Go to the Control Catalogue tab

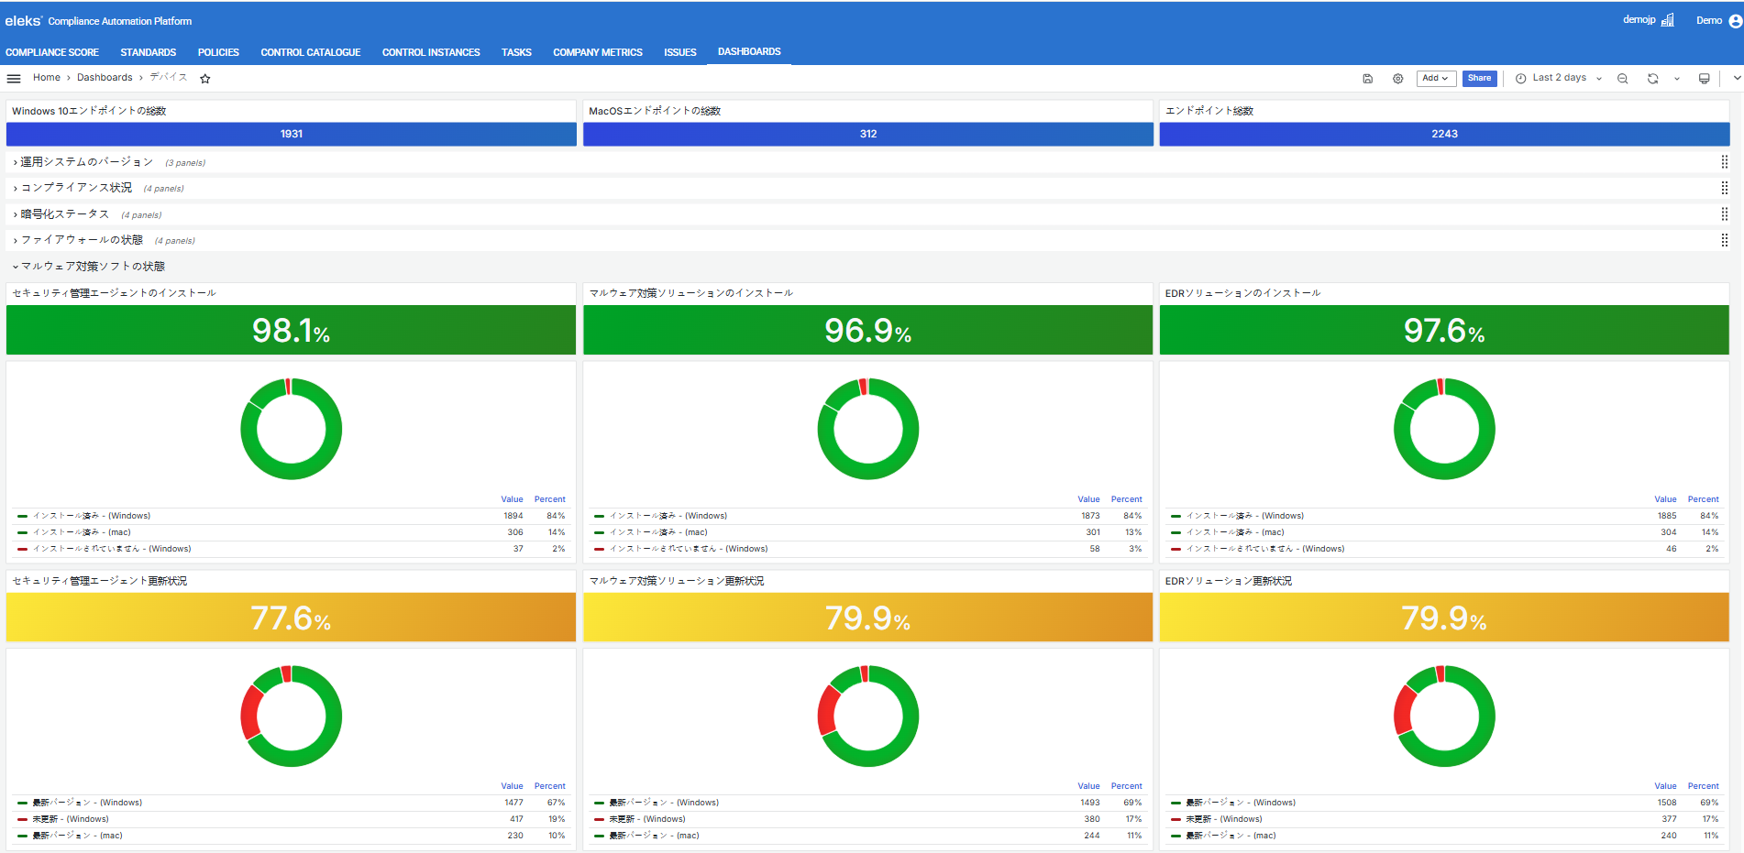310,52
